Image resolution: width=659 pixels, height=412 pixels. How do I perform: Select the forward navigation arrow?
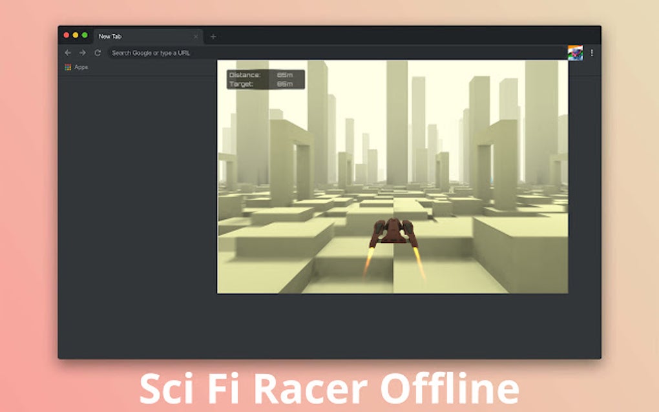coord(81,52)
